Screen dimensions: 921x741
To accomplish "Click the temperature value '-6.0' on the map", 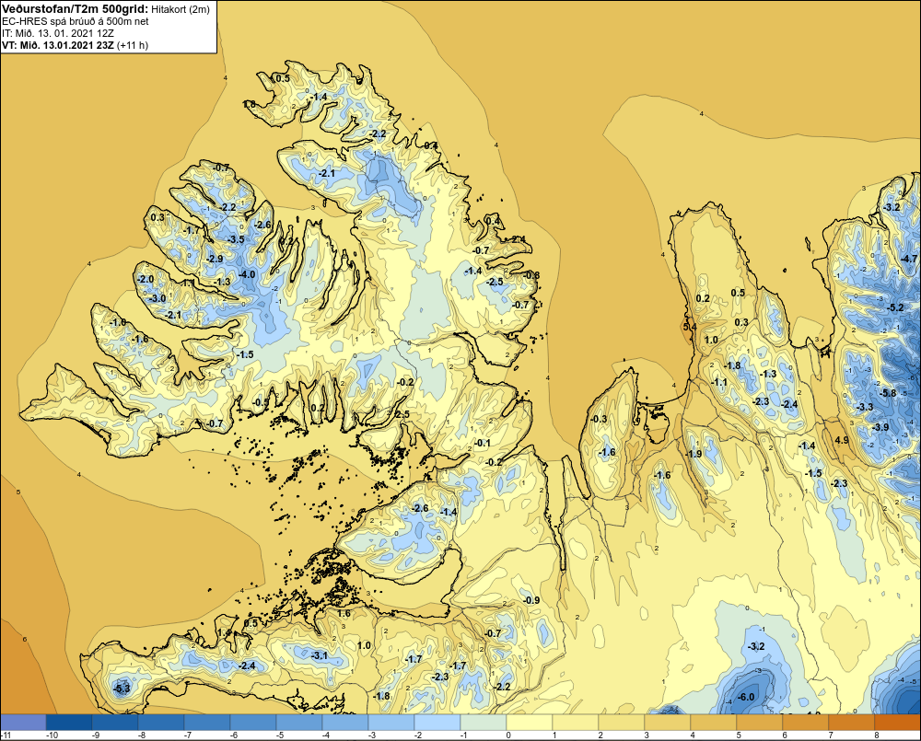I will [x=745, y=697].
